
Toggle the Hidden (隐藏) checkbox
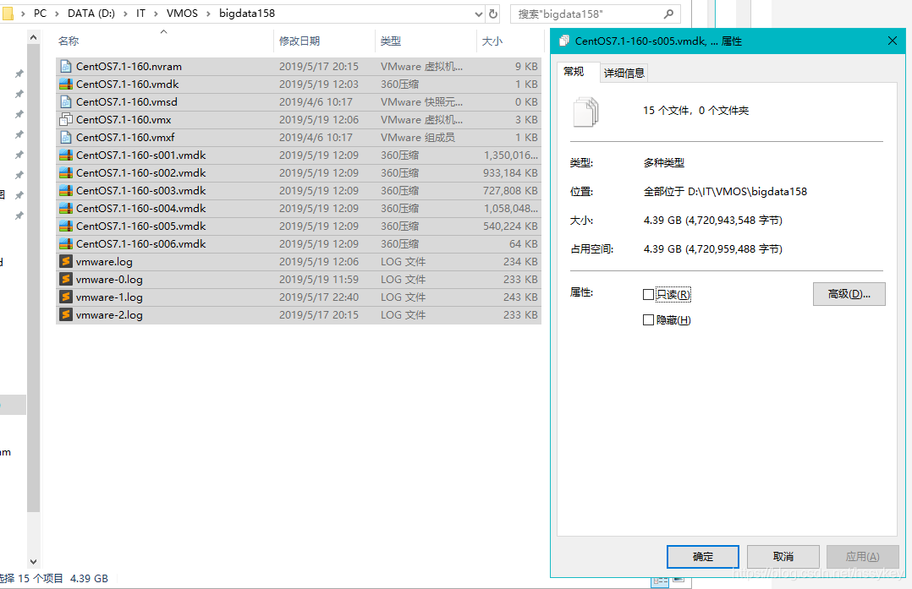point(648,320)
